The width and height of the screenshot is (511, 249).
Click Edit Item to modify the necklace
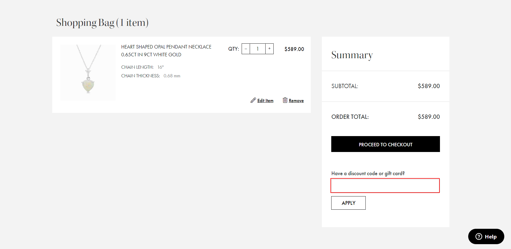[x=265, y=100]
